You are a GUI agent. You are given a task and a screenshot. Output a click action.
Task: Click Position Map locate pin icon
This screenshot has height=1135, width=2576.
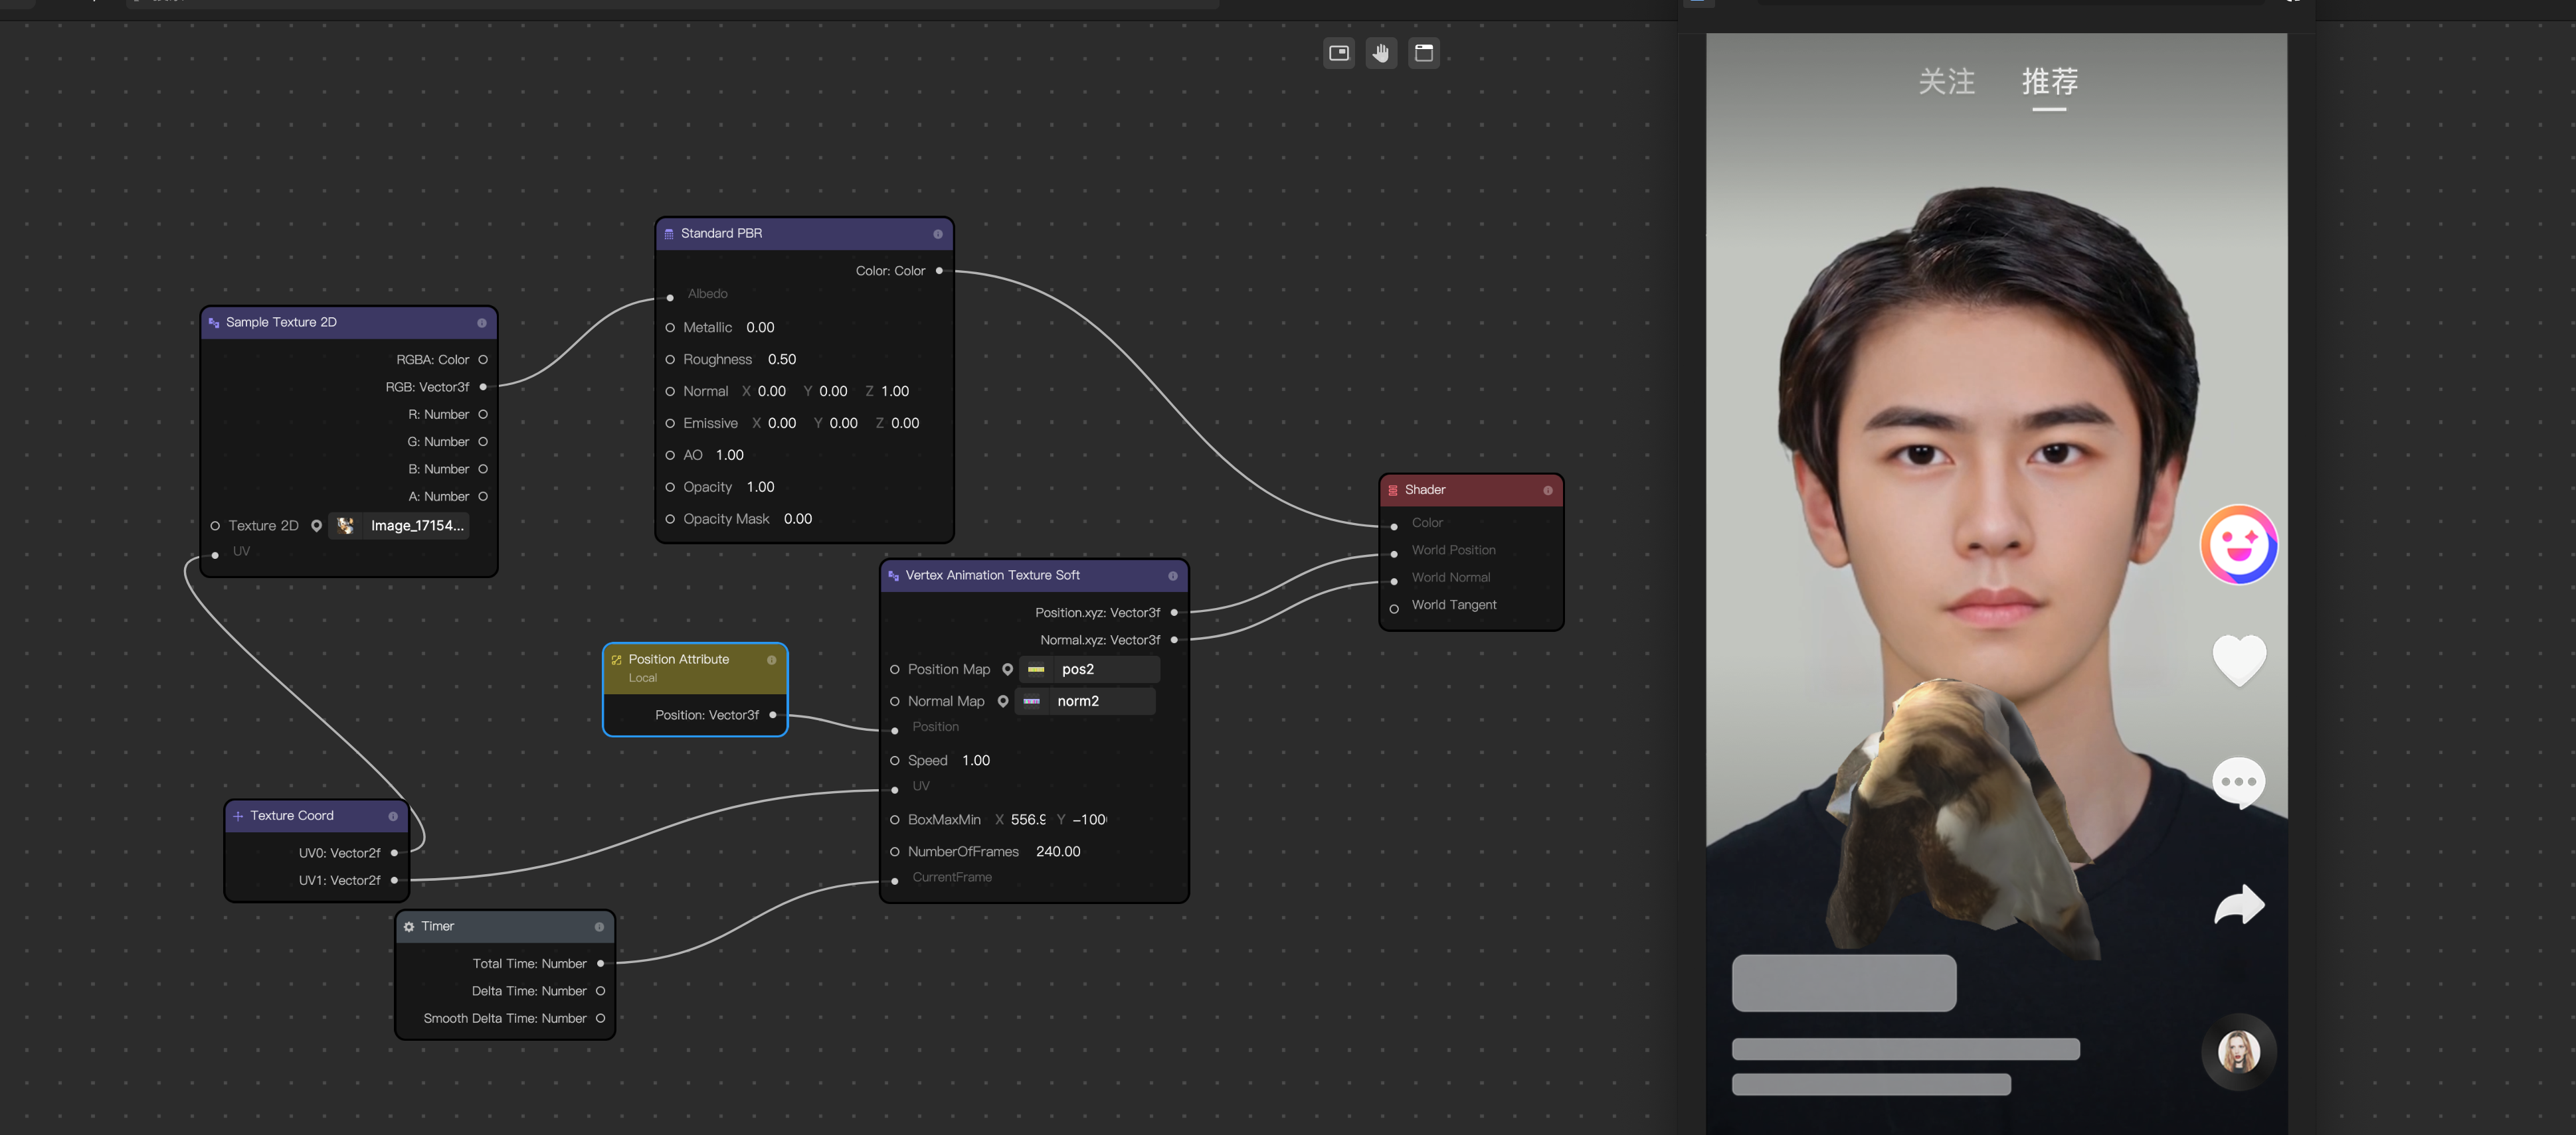click(1007, 670)
